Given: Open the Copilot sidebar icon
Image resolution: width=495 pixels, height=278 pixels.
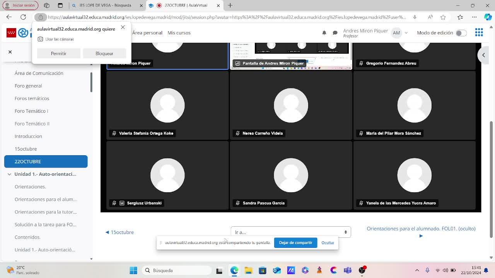Looking at the screenshot, I should 488,17.
